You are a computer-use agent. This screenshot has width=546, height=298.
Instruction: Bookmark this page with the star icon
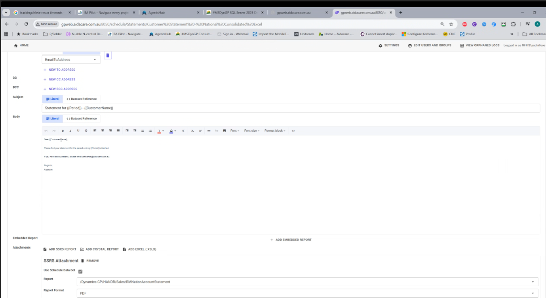[x=451, y=24]
